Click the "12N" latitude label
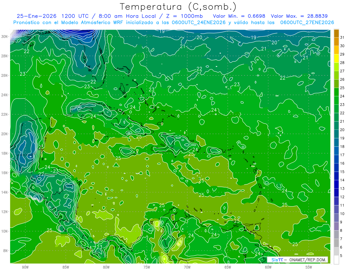 point(5,212)
